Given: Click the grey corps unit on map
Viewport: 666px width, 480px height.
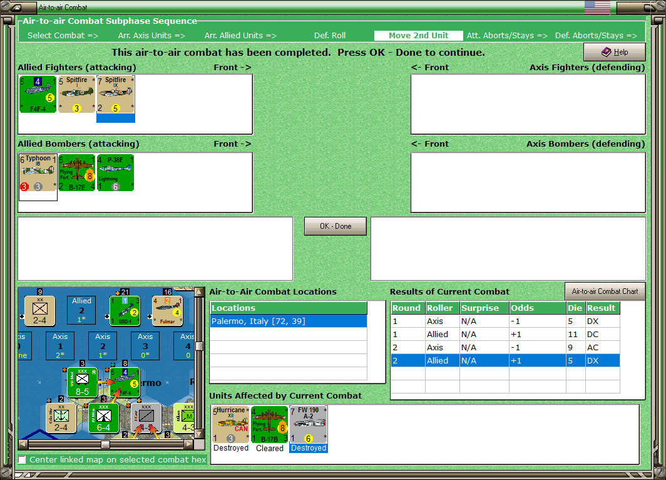Looking at the screenshot, I should [146, 419].
